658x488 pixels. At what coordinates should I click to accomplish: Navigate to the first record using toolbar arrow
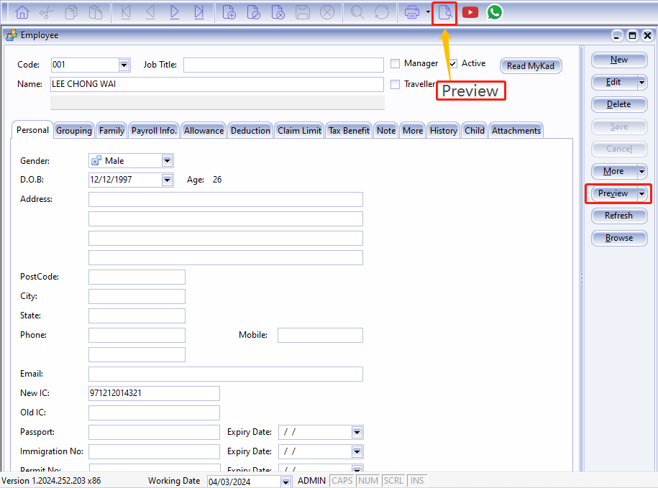click(x=126, y=11)
